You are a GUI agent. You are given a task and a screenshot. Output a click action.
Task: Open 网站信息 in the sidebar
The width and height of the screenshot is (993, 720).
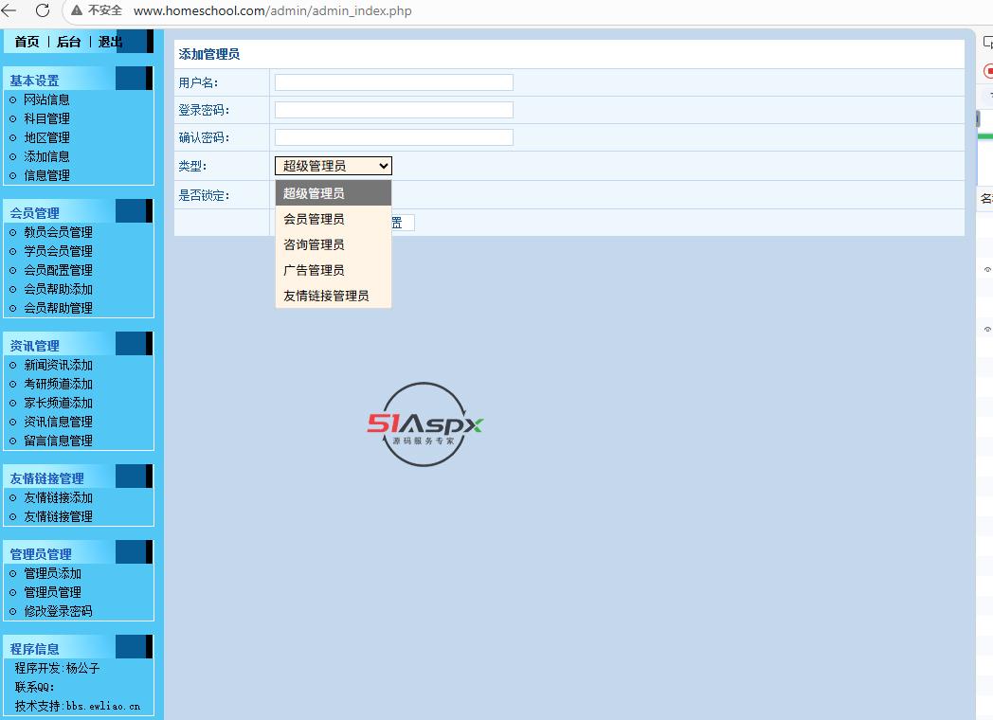(x=46, y=100)
